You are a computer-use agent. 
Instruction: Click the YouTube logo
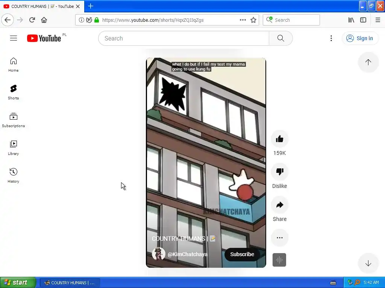(x=44, y=38)
